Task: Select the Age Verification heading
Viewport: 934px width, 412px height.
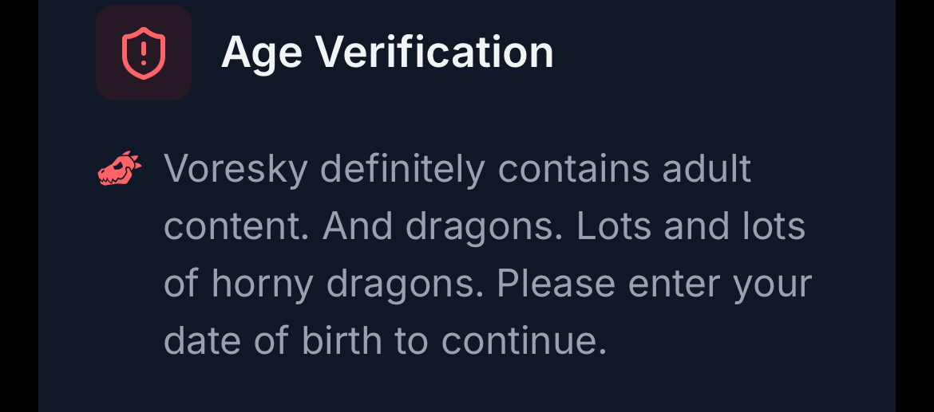Action: click(387, 53)
